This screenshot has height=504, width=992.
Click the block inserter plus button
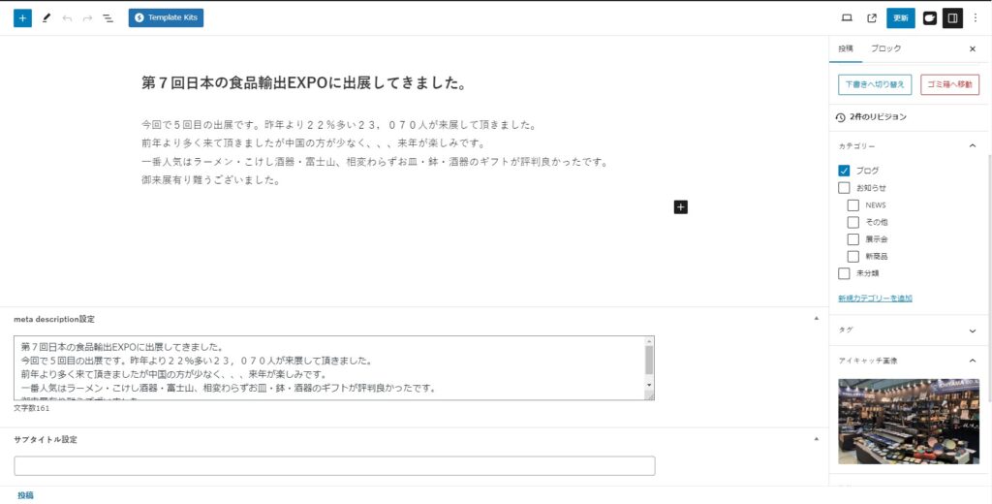tap(22, 17)
